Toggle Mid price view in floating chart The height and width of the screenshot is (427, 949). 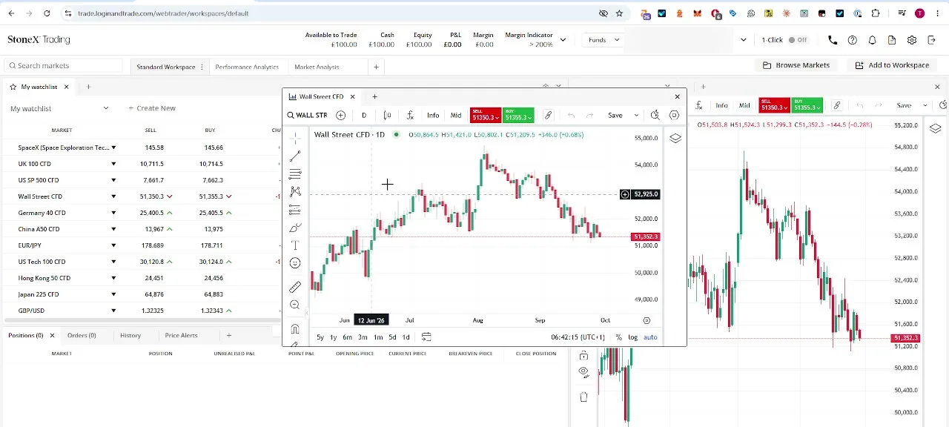(x=456, y=115)
